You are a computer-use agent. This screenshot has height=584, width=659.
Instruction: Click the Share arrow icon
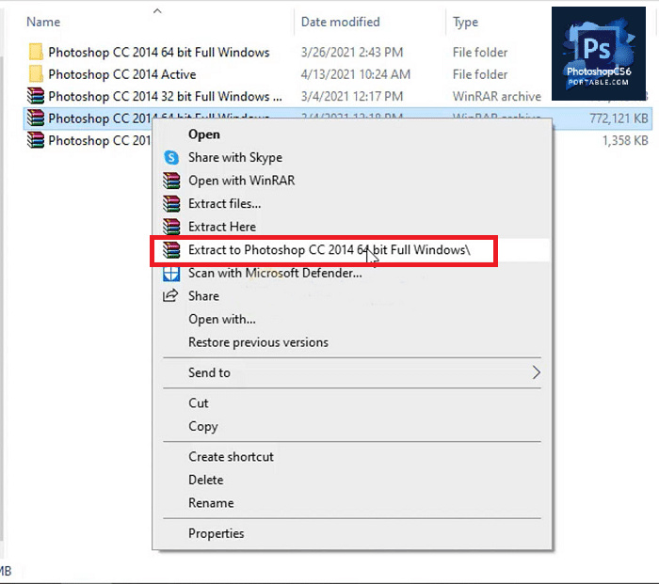click(x=170, y=295)
